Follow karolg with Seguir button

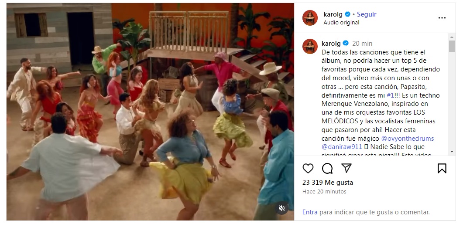pos(367,14)
